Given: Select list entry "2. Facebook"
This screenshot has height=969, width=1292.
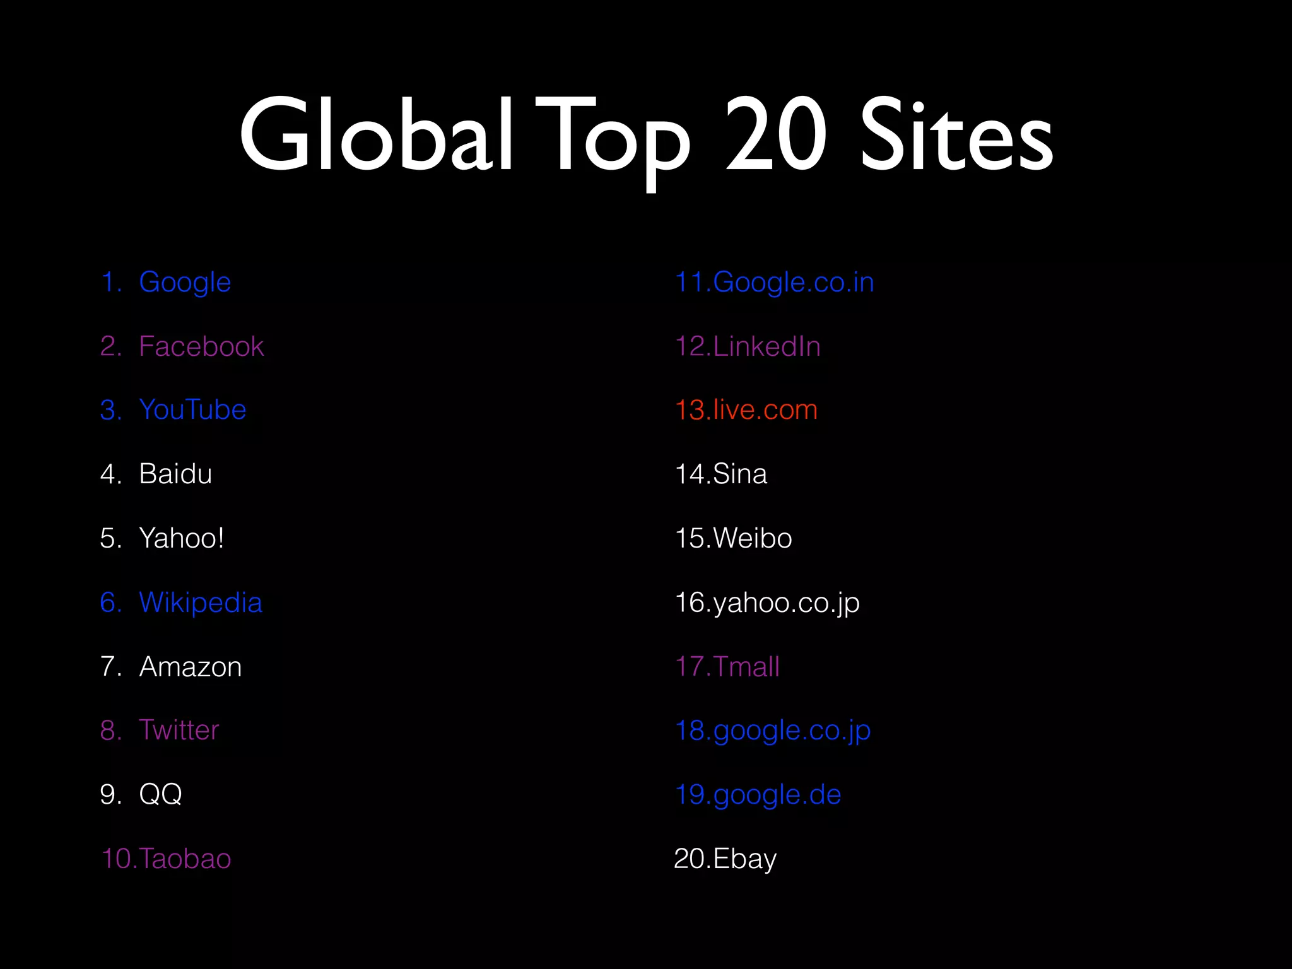Looking at the screenshot, I should pos(182,346).
